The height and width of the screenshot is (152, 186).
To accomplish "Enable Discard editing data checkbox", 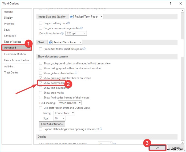I will tap(41, 23).
